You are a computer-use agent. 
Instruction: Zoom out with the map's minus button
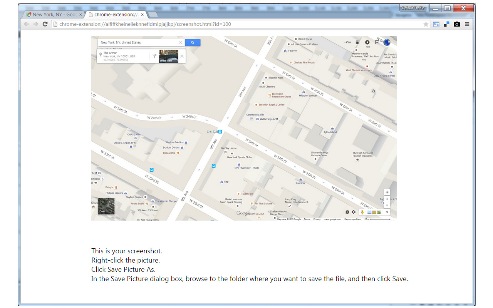point(387,205)
